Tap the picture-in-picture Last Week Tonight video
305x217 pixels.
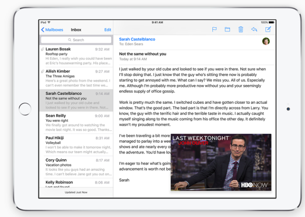click(x=221, y=162)
